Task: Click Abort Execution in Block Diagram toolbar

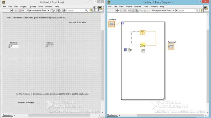Action: (125, 10)
